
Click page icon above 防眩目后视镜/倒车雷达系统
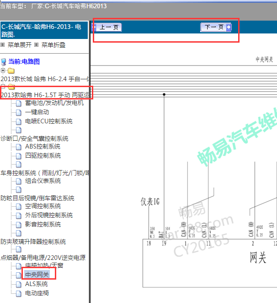(18, 190)
